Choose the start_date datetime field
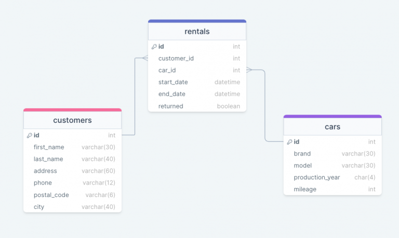 click(x=197, y=82)
